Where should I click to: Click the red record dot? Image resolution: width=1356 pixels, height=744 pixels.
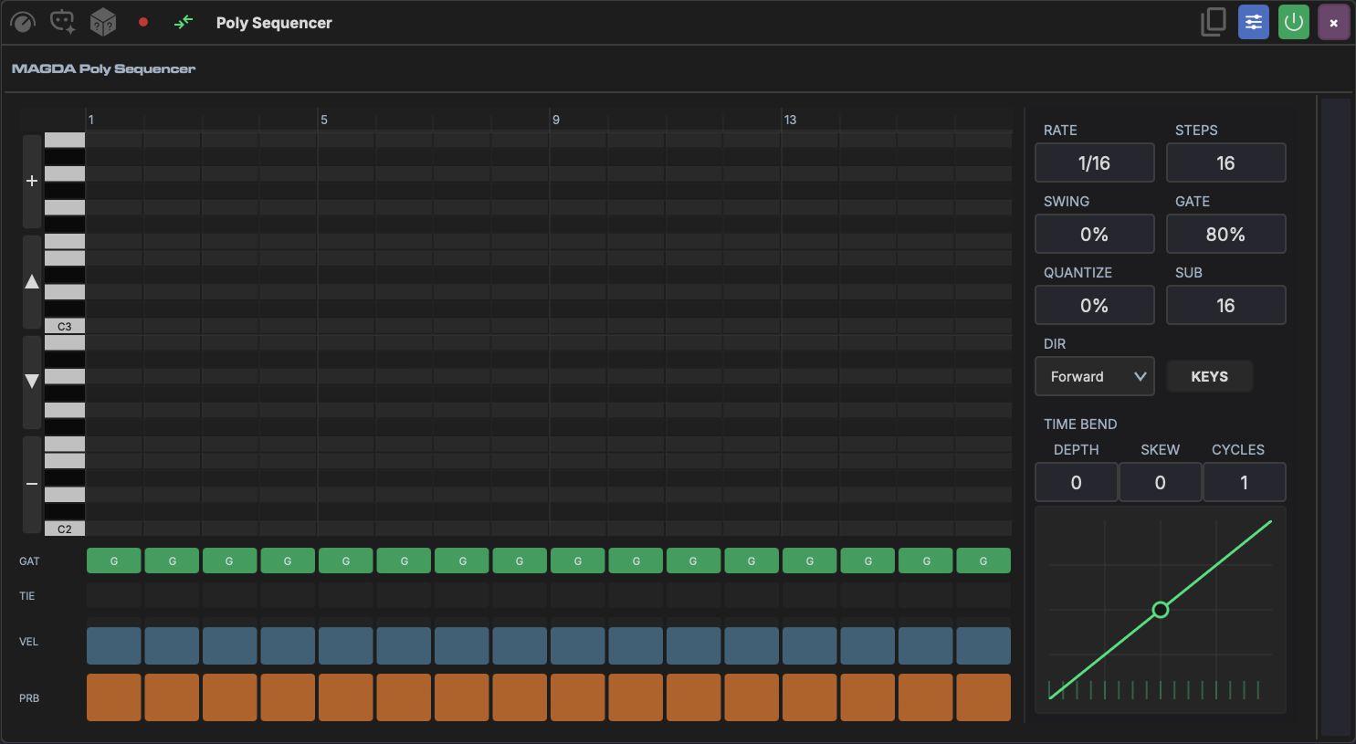(143, 22)
